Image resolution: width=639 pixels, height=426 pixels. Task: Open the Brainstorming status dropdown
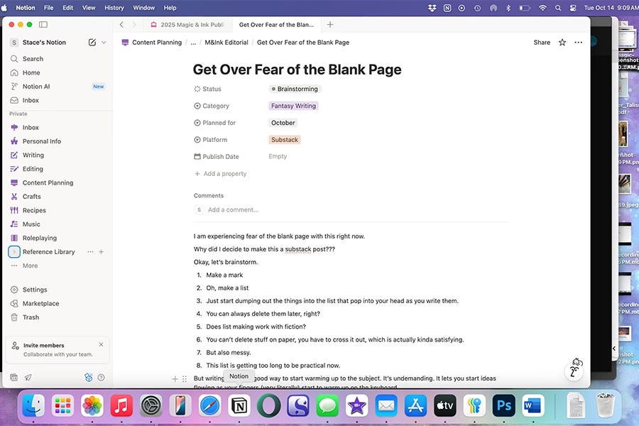[295, 89]
